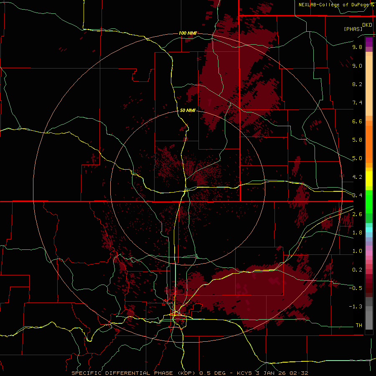This screenshot has height=376, width=376.
Task: Click the 3.4 scale value
Action: [x=357, y=196]
